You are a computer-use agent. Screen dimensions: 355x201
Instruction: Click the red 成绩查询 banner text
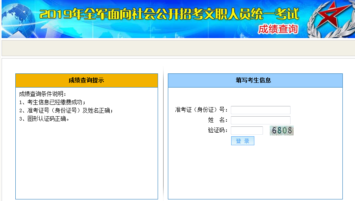click(x=278, y=29)
